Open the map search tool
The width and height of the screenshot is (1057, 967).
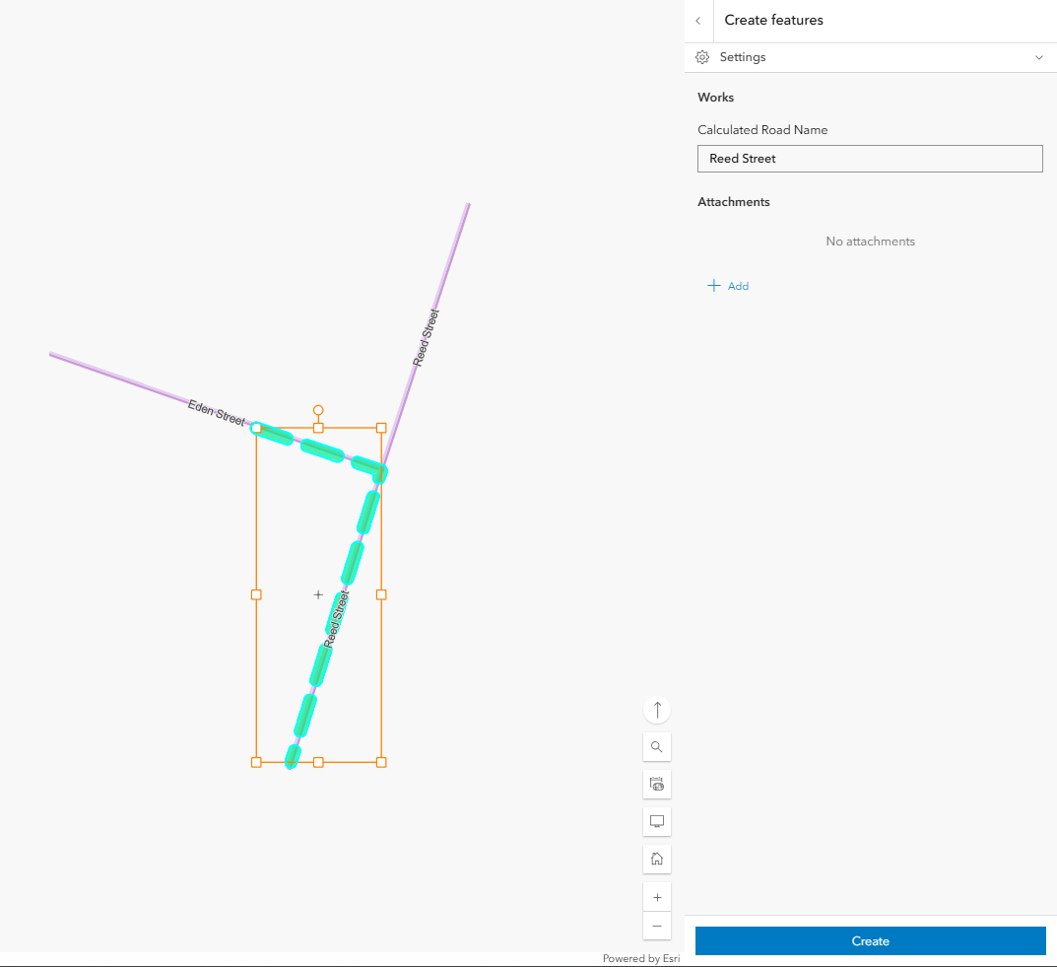point(657,746)
